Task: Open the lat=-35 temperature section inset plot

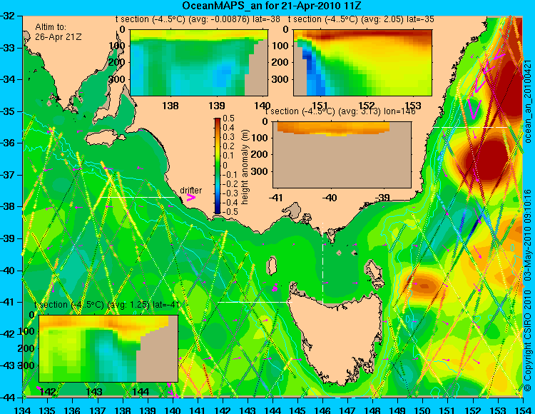Action: point(362,63)
